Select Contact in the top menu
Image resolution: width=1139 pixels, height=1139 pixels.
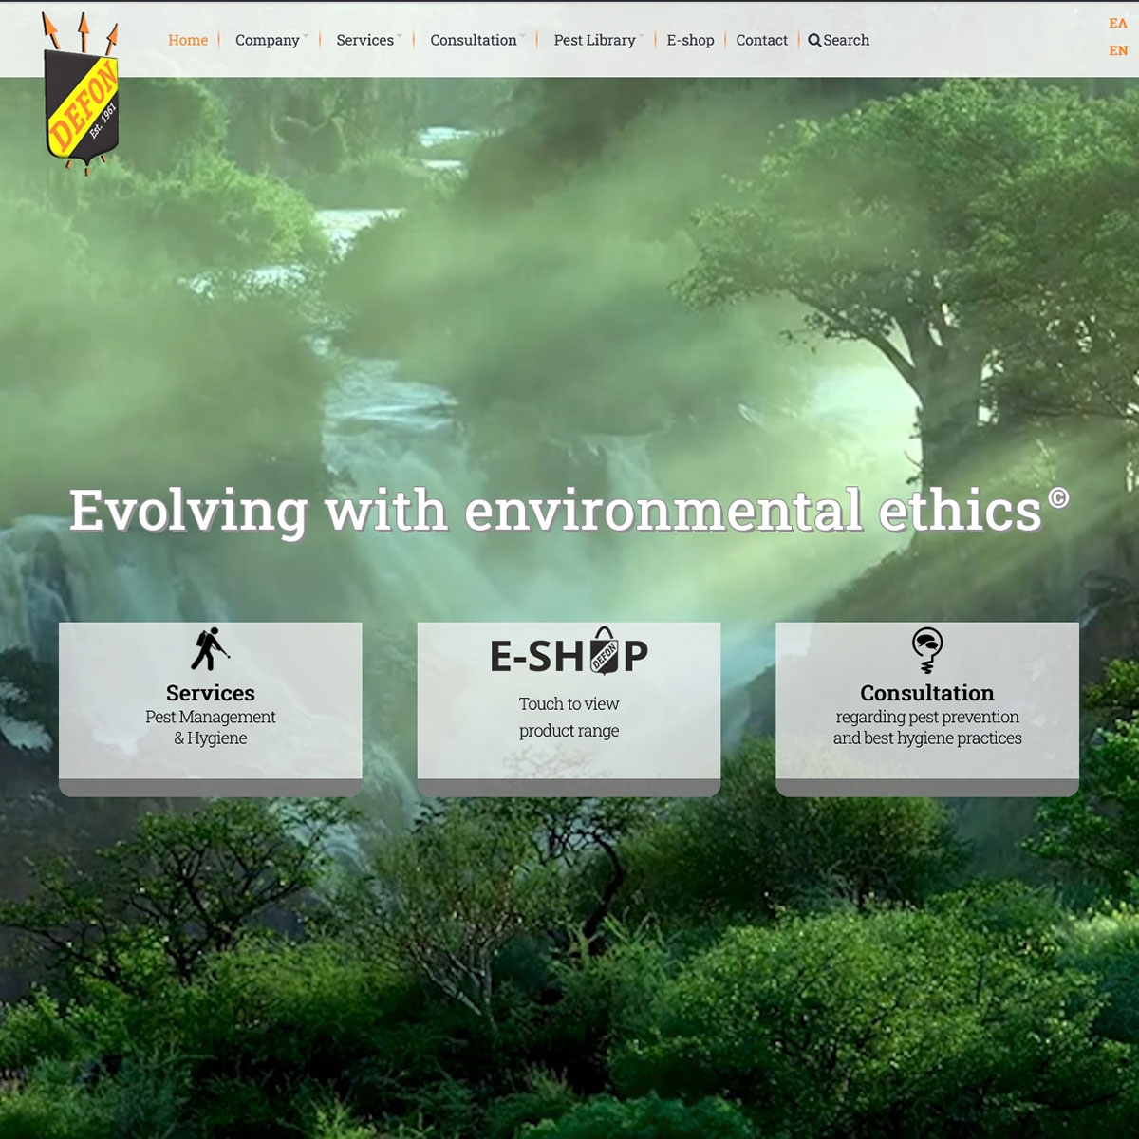761,40
